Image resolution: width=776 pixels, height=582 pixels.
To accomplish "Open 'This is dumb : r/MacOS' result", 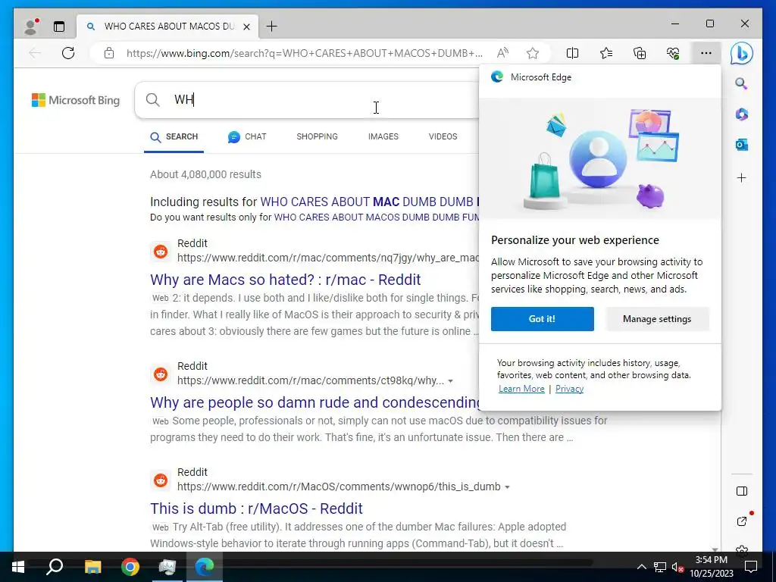I will (x=256, y=508).
